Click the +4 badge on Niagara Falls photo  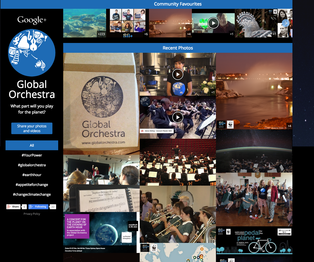[289, 126]
